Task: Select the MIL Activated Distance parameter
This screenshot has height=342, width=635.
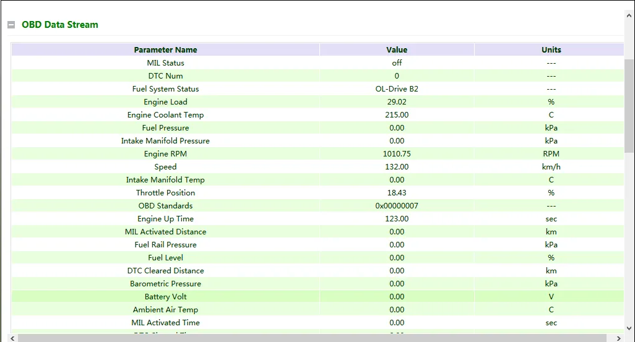Action: click(166, 232)
